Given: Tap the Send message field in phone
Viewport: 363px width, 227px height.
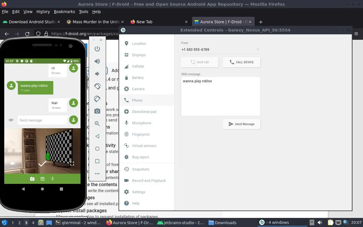Looking at the screenshot, I should coord(43,120).
